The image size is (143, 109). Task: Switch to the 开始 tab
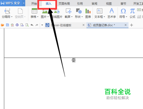pyautogui.click(x=34, y=4)
